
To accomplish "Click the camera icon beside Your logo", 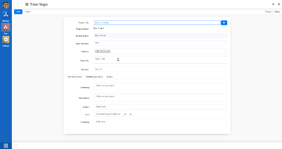I will click(x=27, y=4).
